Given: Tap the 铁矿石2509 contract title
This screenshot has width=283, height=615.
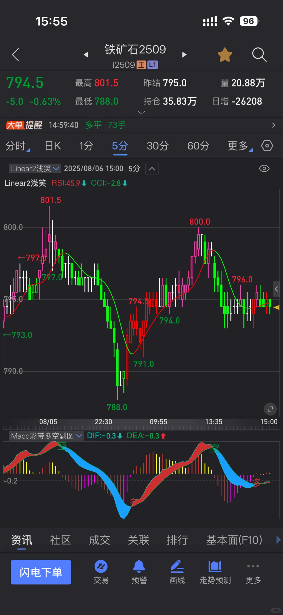Looking at the screenshot, I should coord(135,49).
